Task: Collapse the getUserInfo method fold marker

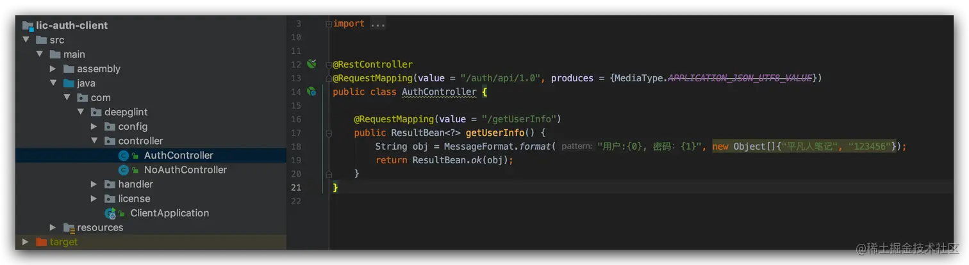Action: (x=328, y=133)
